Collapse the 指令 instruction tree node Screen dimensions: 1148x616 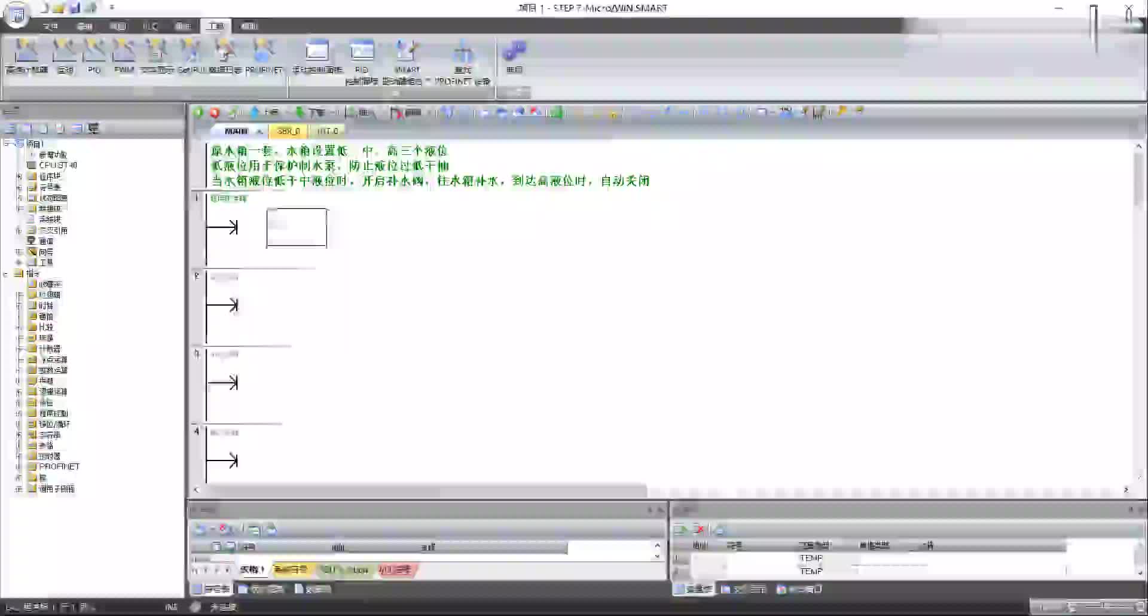pos(5,274)
